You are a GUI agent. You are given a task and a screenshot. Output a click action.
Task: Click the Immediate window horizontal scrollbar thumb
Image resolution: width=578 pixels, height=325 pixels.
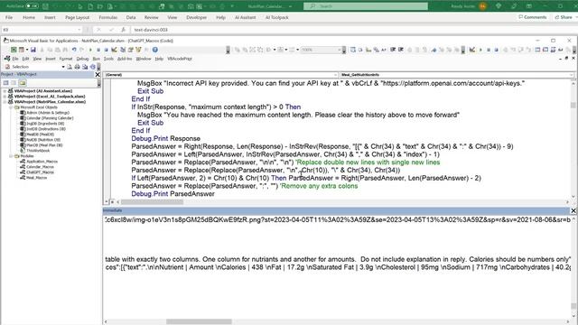pyautogui.click(x=199, y=321)
